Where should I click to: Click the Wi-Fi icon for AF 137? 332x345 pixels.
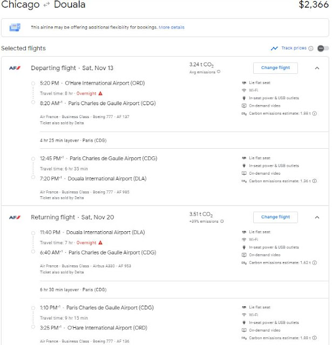click(x=244, y=90)
